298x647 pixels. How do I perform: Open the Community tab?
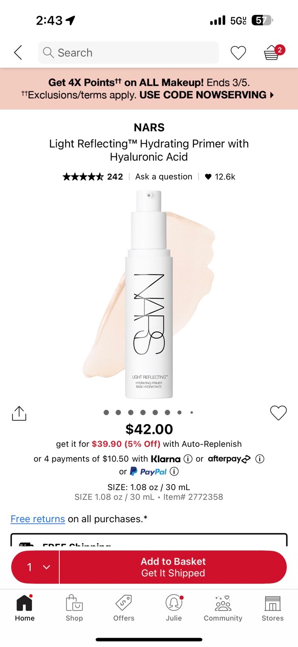pyautogui.click(x=223, y=608)
